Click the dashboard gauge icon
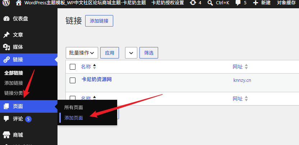This screenshot has height=145, width=299. (6, 19)
